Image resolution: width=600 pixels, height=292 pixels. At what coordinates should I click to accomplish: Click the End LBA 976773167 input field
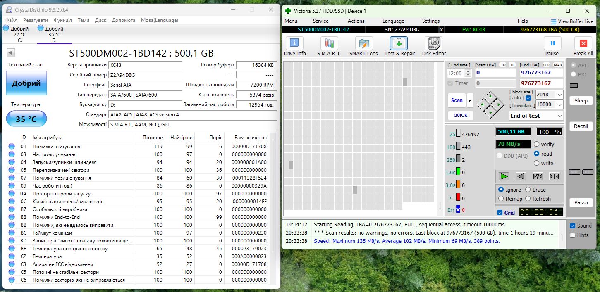click(541, 73)
